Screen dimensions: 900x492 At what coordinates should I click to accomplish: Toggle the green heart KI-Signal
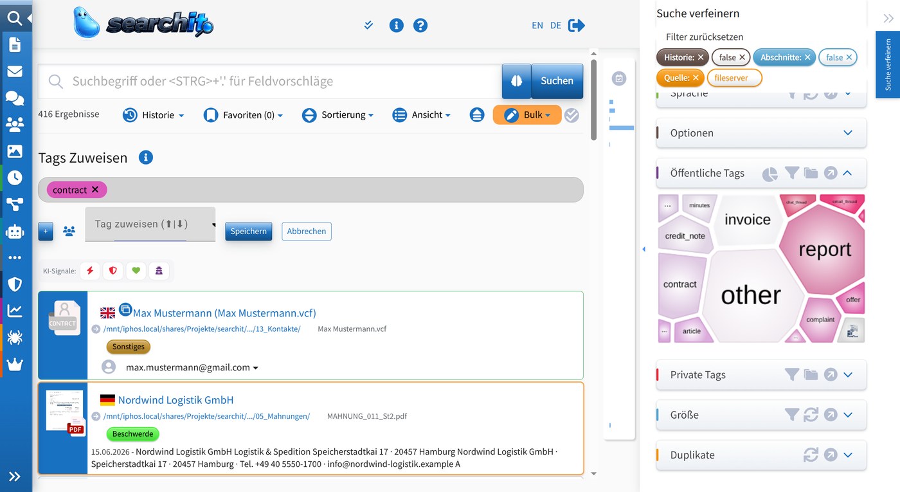(136, 271)
